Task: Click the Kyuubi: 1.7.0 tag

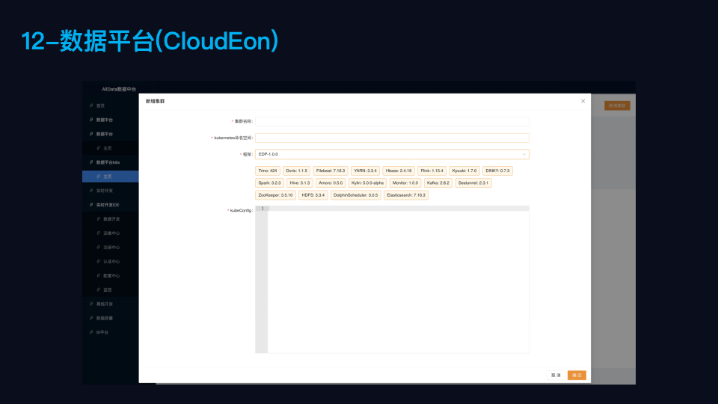Action: (464, 171)
